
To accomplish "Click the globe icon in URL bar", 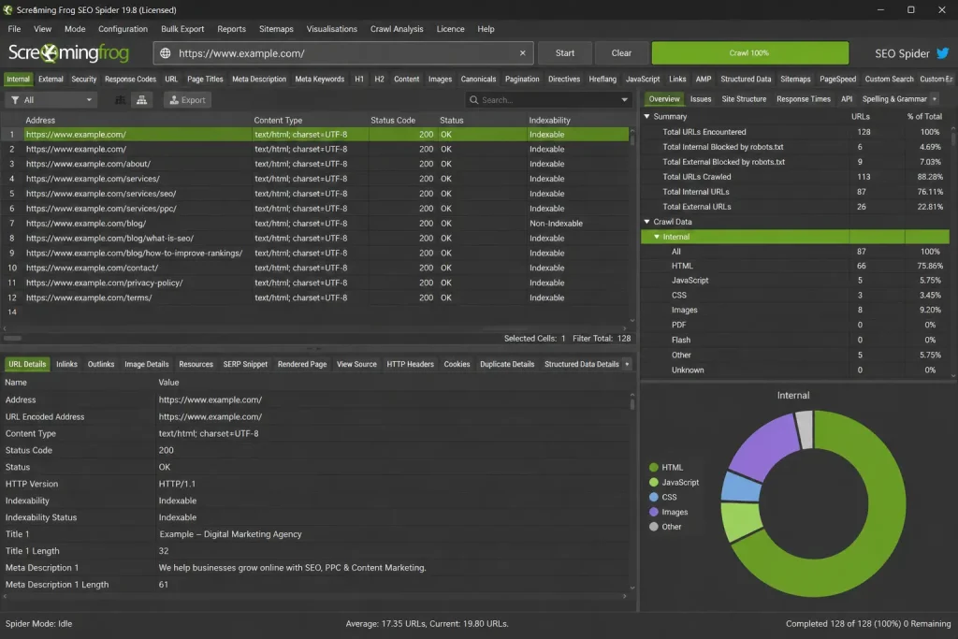I will click(x=165, y=53).
